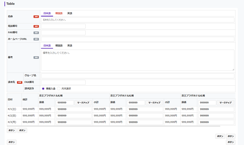This screenshot has width=244, height=145.
Task: Open the 韓国語 tab in 備考 section
Action: click(59, 46)
